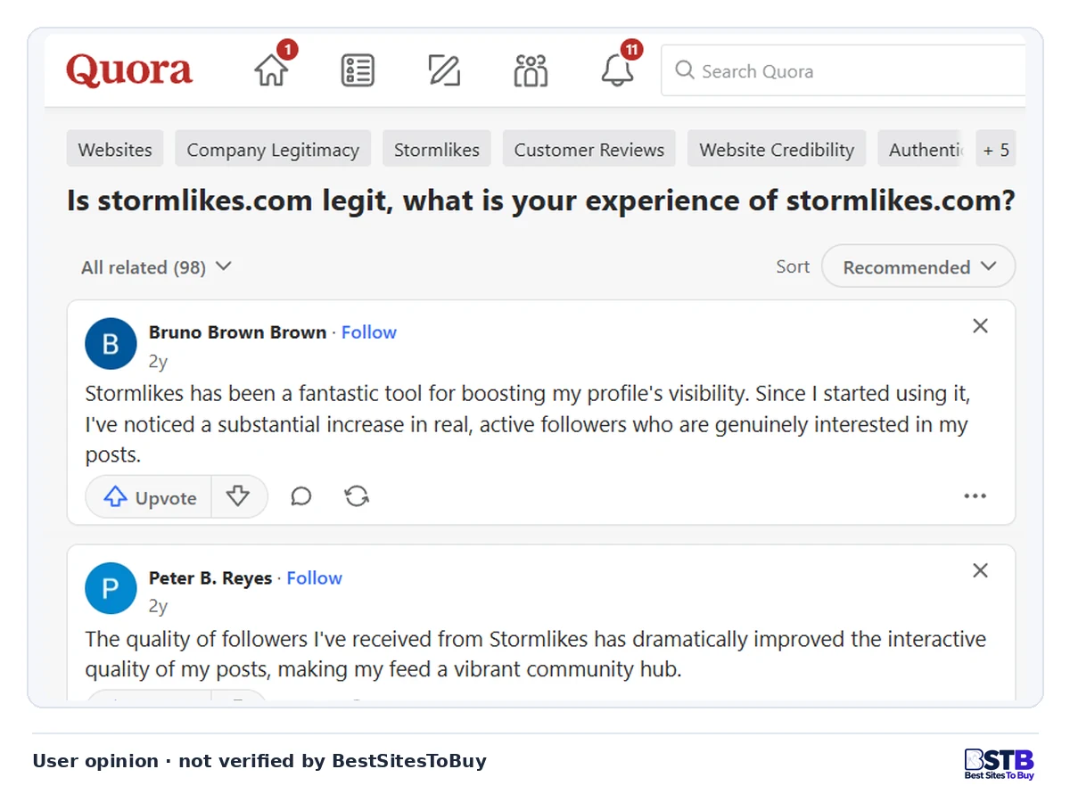Screen dimensions: 1070x802
Task: Dismiss Bruno Brown Brown's answer
Action: pyautogui.click(x=980, y=326)
